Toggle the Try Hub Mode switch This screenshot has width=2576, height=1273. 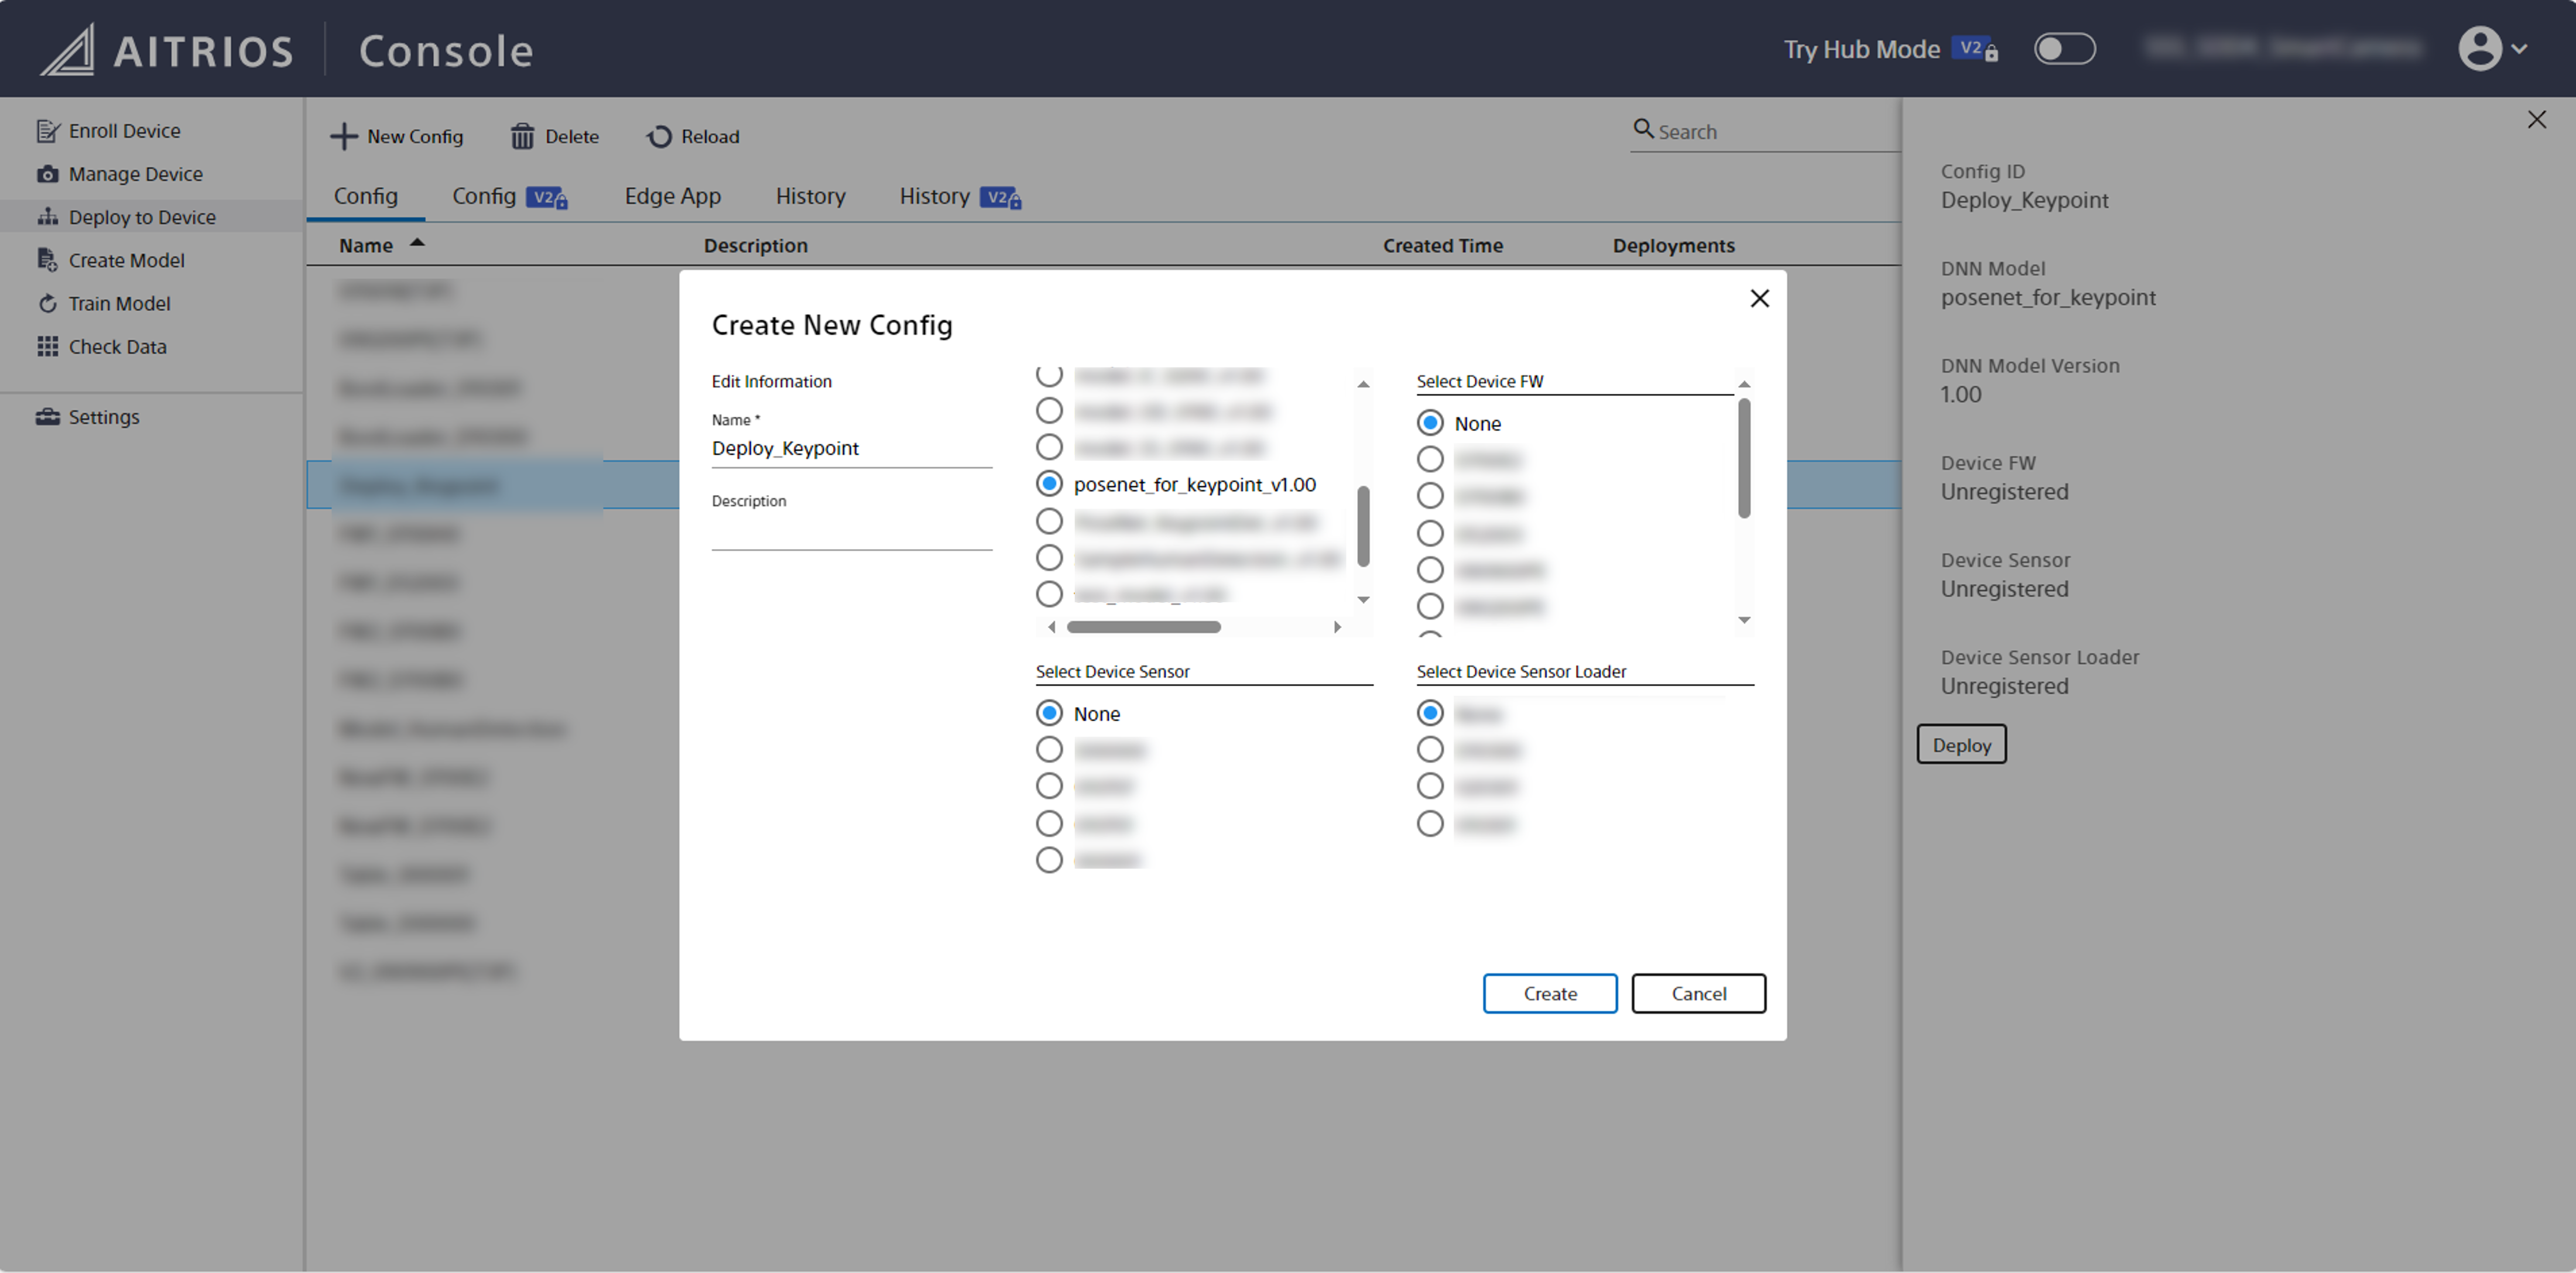click(x=2064, y=49)
